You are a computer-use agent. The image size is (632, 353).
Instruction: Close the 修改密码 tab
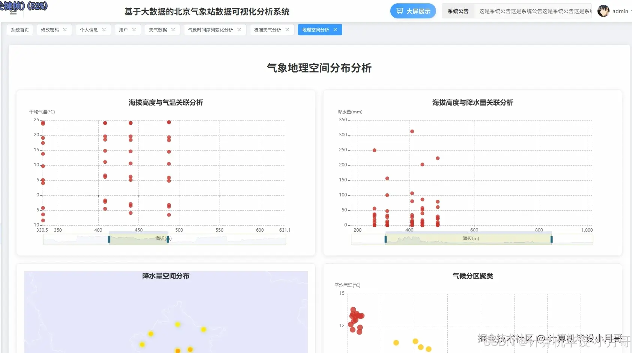[65, 29]
